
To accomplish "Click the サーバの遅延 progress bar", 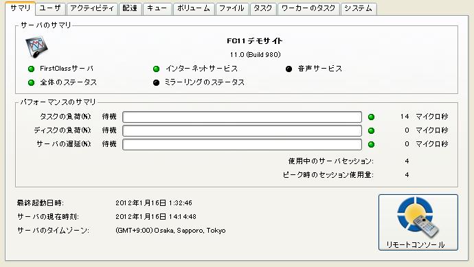I will 242,144.
